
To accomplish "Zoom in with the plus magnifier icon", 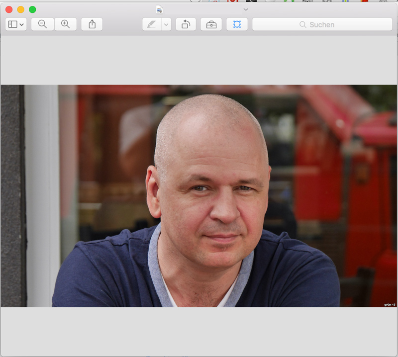I will click(x=65, y=24).
